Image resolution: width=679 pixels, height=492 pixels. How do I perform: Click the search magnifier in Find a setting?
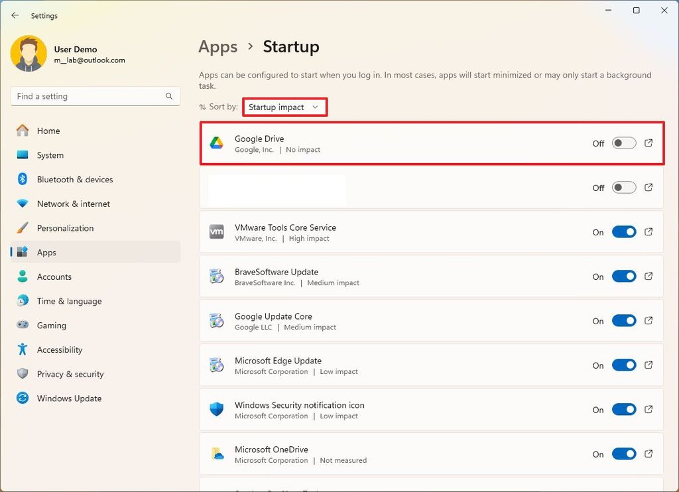(x=170, y=96)
